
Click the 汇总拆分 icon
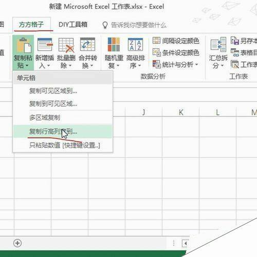[x=218, y=45]
